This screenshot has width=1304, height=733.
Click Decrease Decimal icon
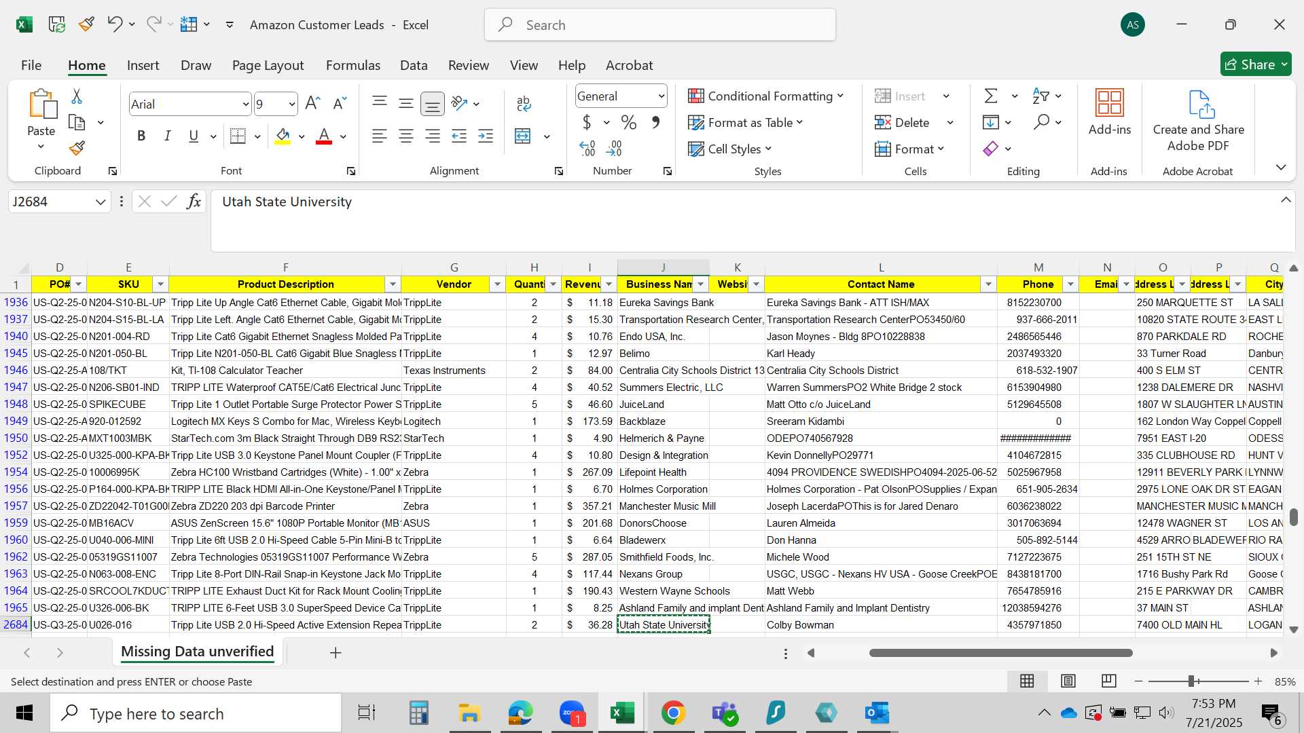pos(614,148)
